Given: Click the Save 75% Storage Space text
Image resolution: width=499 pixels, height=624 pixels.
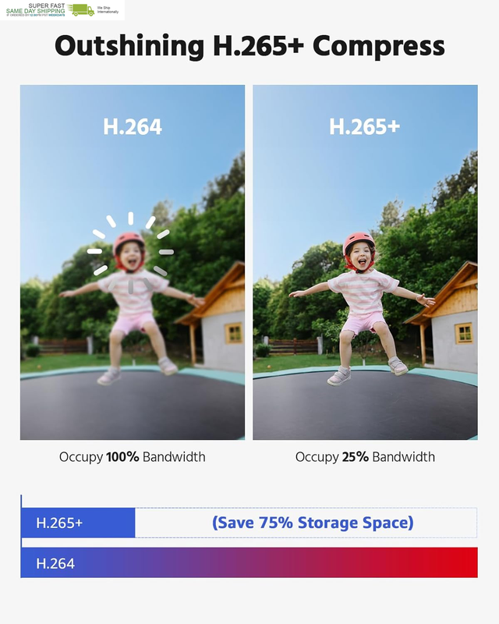Looking at the screenshot, I should [x=313, y=523].
